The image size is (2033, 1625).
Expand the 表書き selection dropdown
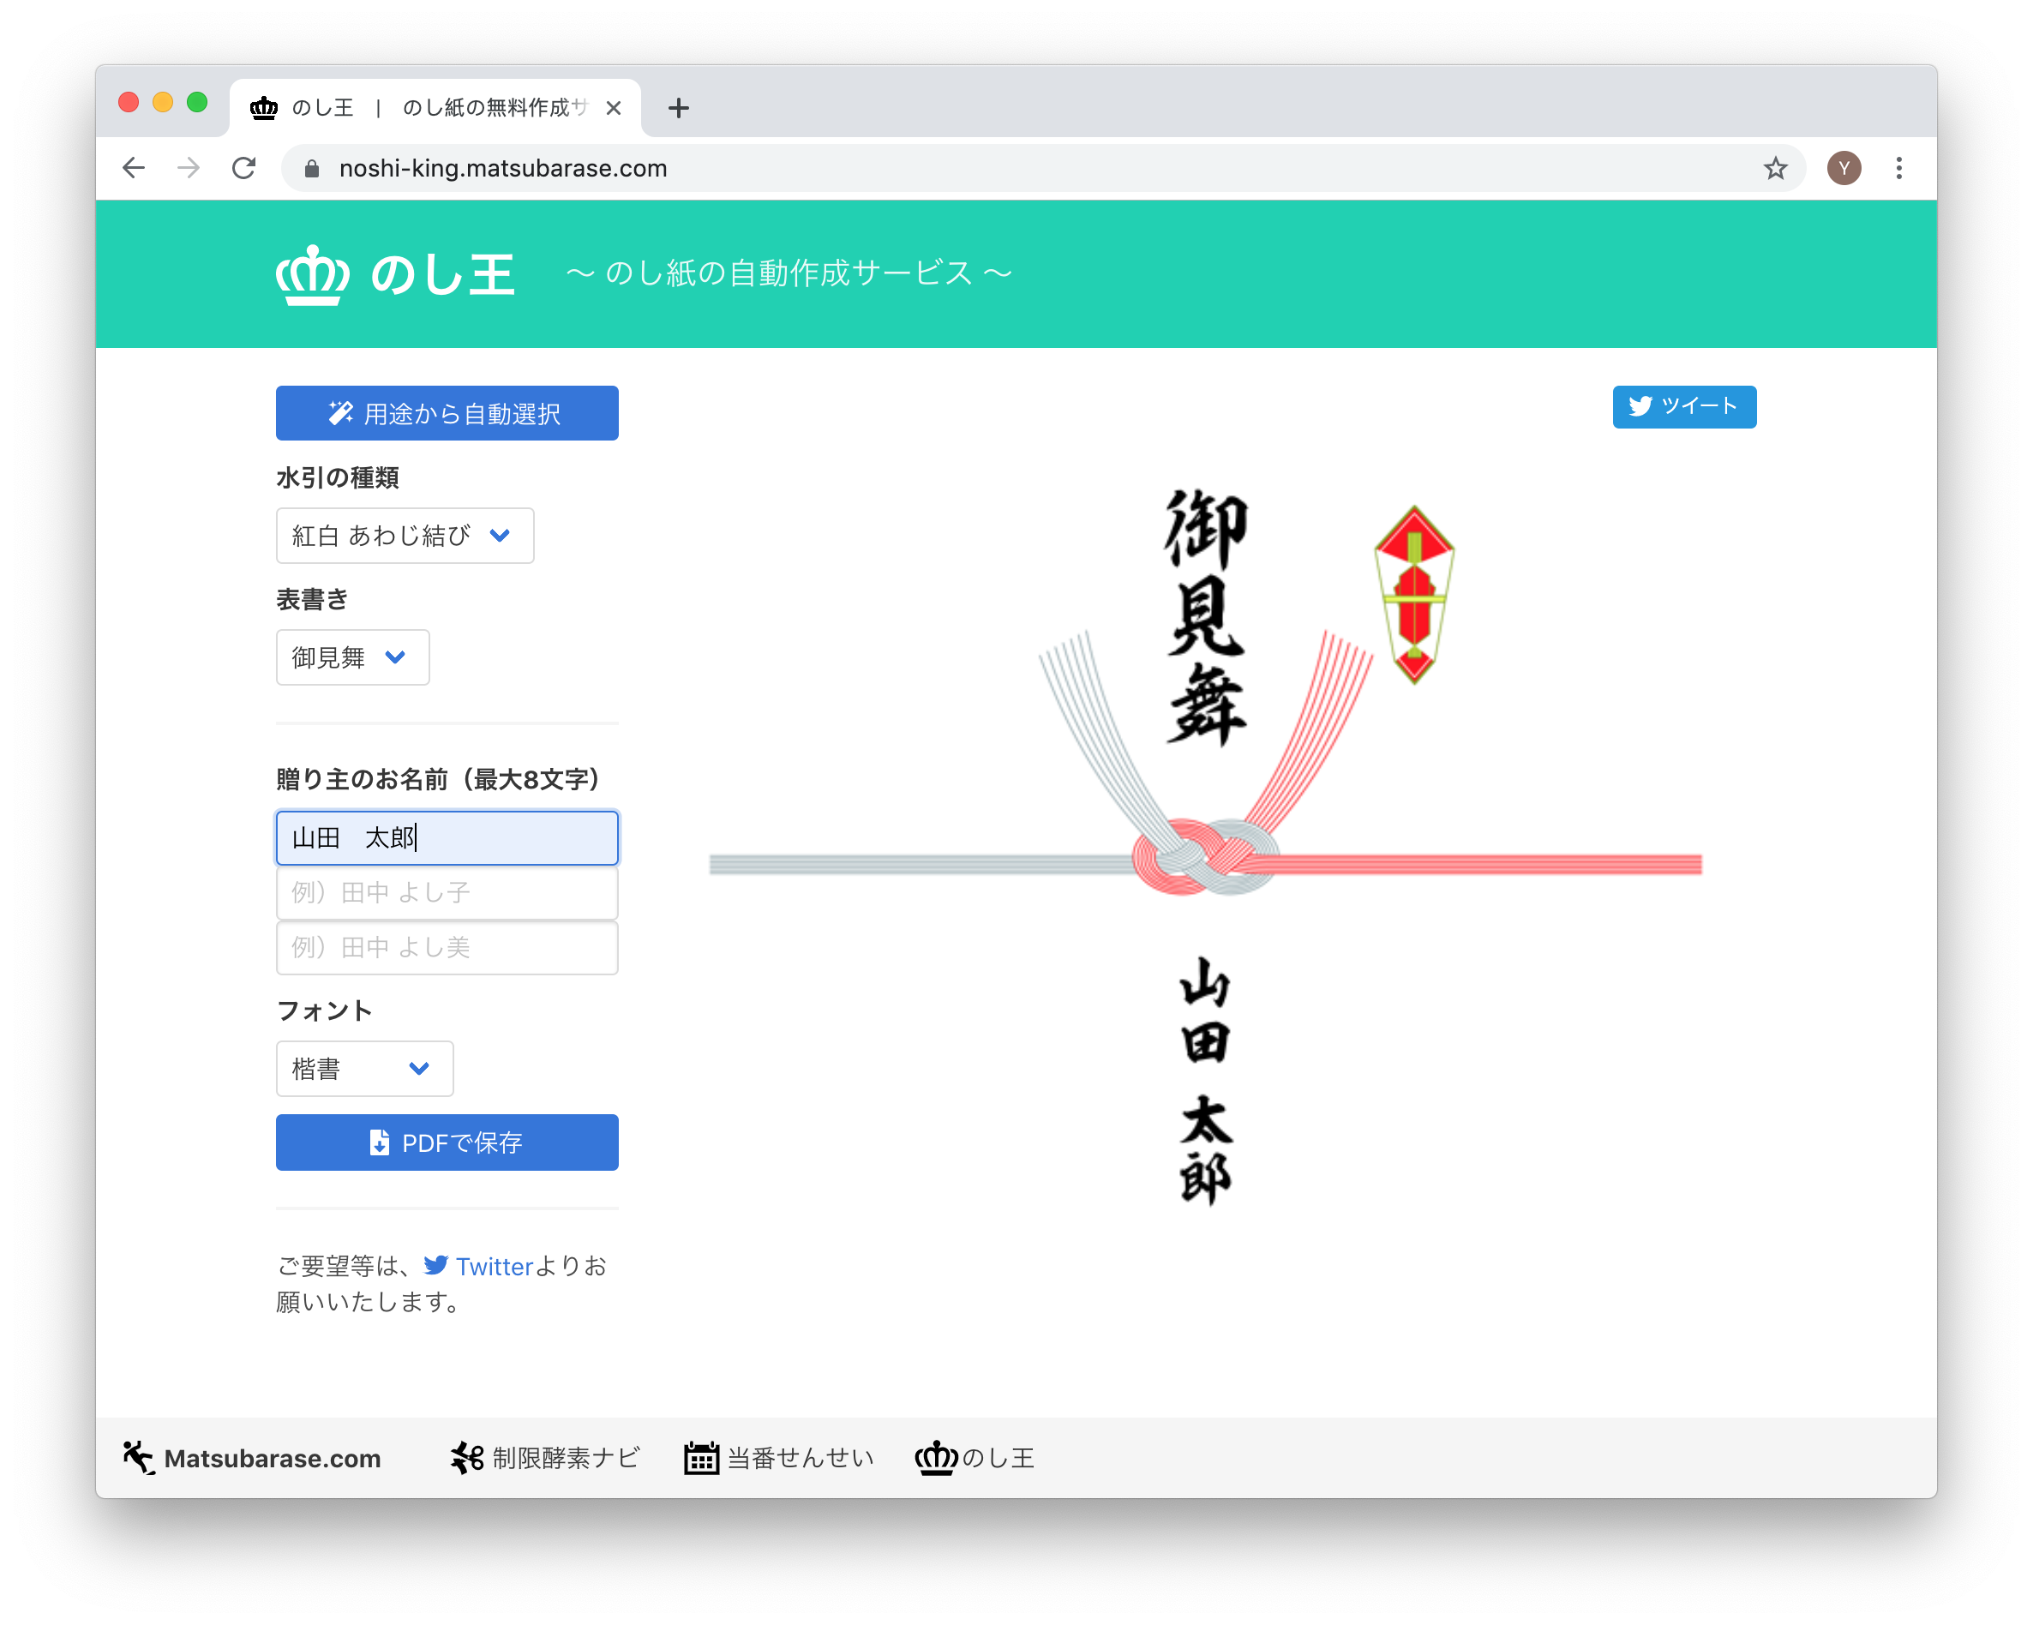[351, 657]
